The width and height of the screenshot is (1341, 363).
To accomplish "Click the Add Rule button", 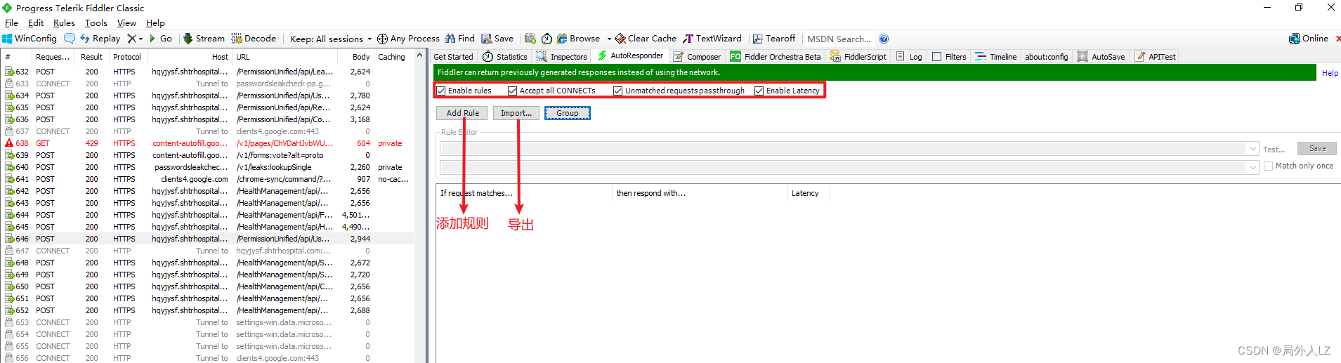I will 462,113.
